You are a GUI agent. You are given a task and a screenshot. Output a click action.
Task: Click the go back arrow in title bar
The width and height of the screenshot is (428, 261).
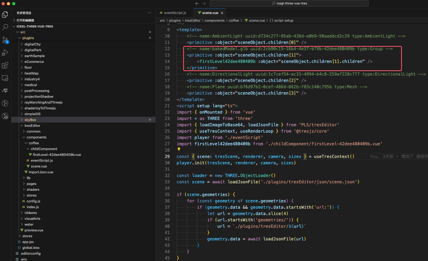[x=197, y=3]
